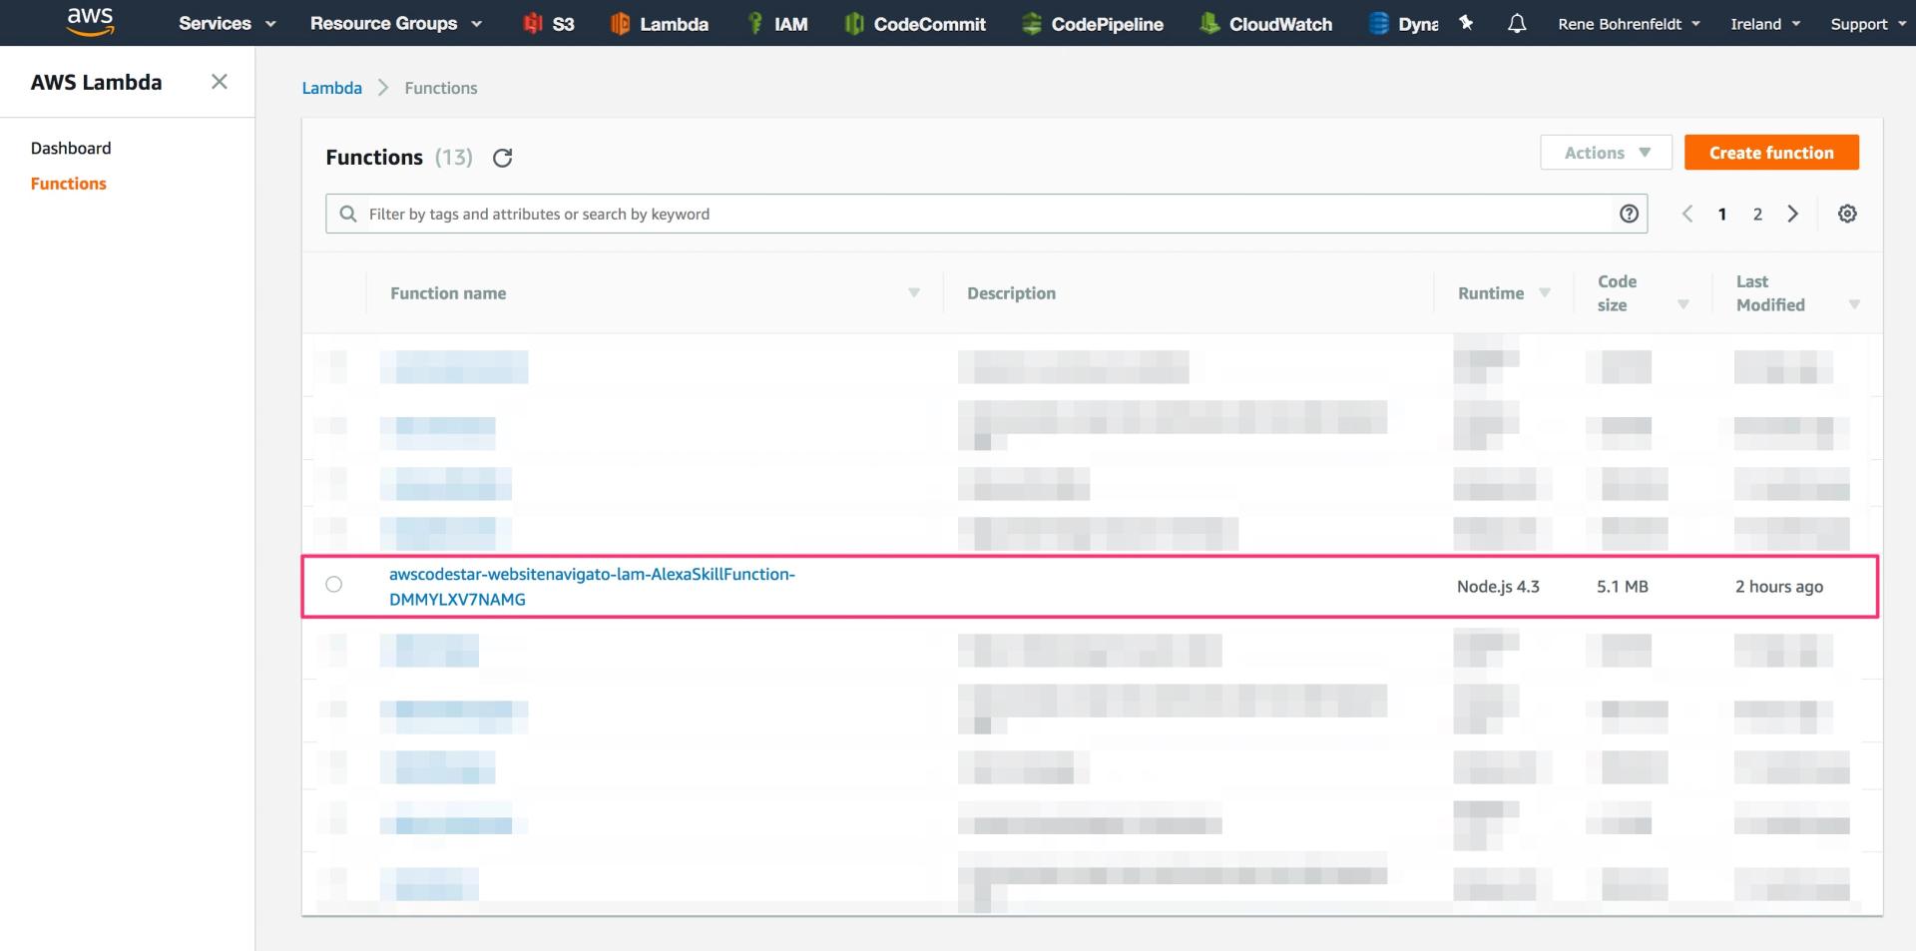Open the Ireland region selector
Viewport: 1916px width, 951px height.
pyautogui.click(x=1764, y=24)
